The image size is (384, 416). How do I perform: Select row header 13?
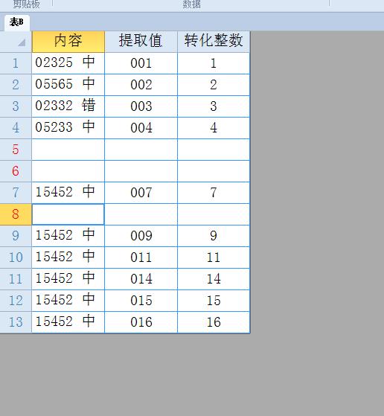(x=16, y=322)
